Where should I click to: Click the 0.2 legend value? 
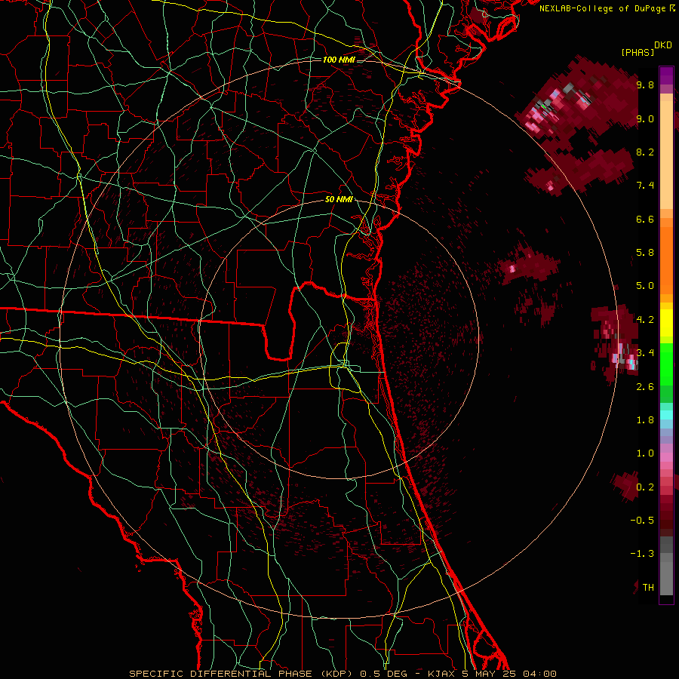pos(645,487)
